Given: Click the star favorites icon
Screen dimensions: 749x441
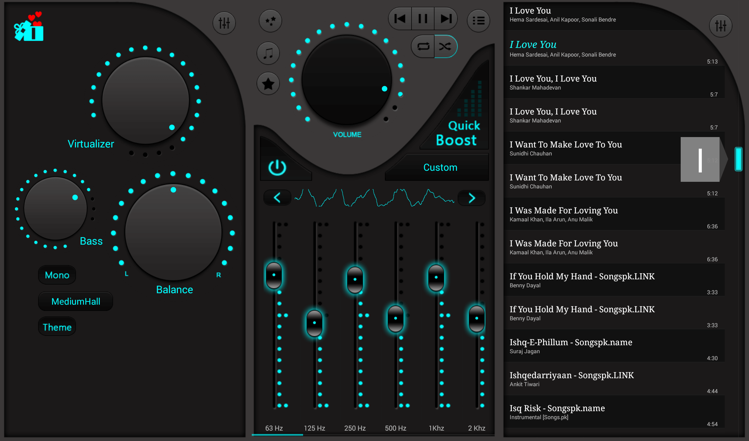Looking at the screenshot, I should pos(268,84).
